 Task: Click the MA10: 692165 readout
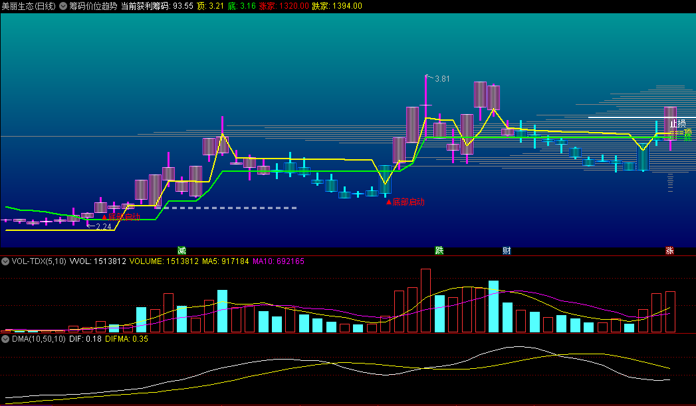click(x=279, y=261)
